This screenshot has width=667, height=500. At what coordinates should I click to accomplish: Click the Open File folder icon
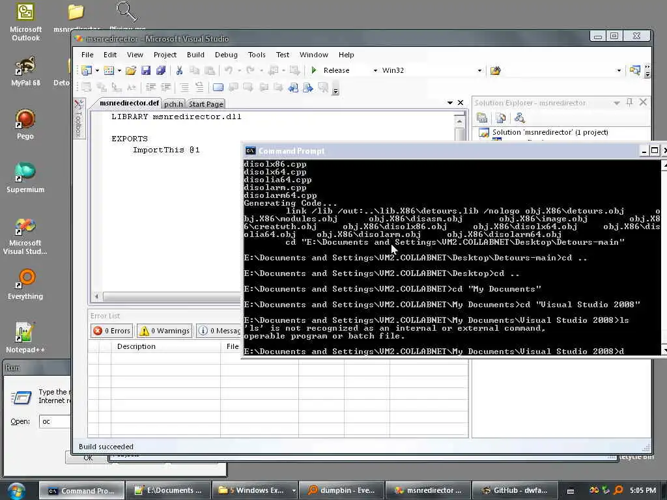(x=130, y=70)
